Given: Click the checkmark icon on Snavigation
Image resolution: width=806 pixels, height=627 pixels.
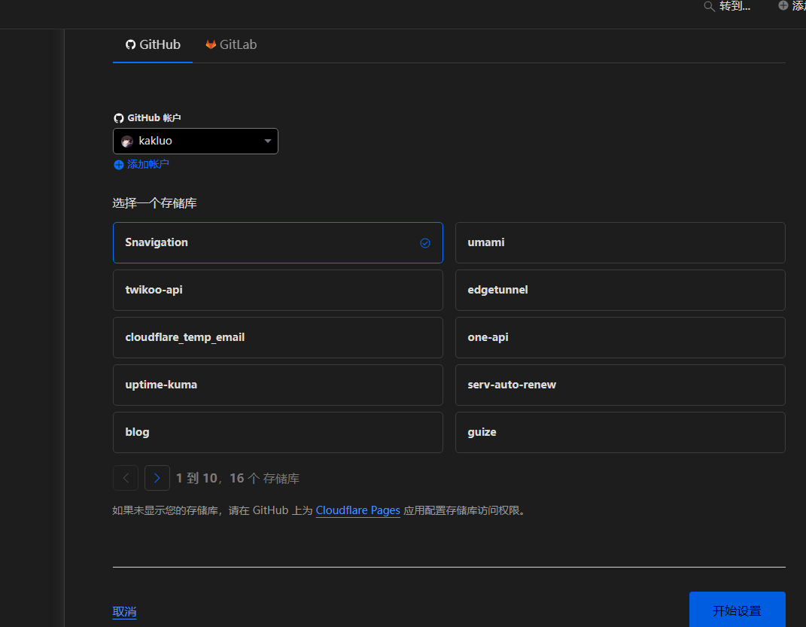Looking at the screenshot, I should coord(425,243).
